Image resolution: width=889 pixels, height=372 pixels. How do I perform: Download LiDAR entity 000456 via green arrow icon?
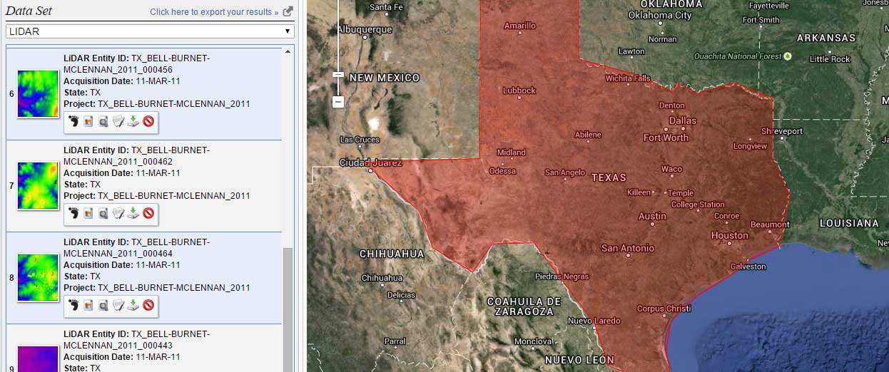point(133,121)
